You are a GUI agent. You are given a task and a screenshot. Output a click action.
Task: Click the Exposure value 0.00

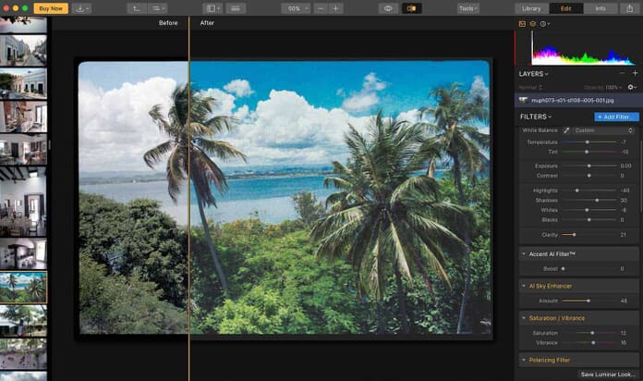point(625,166)
